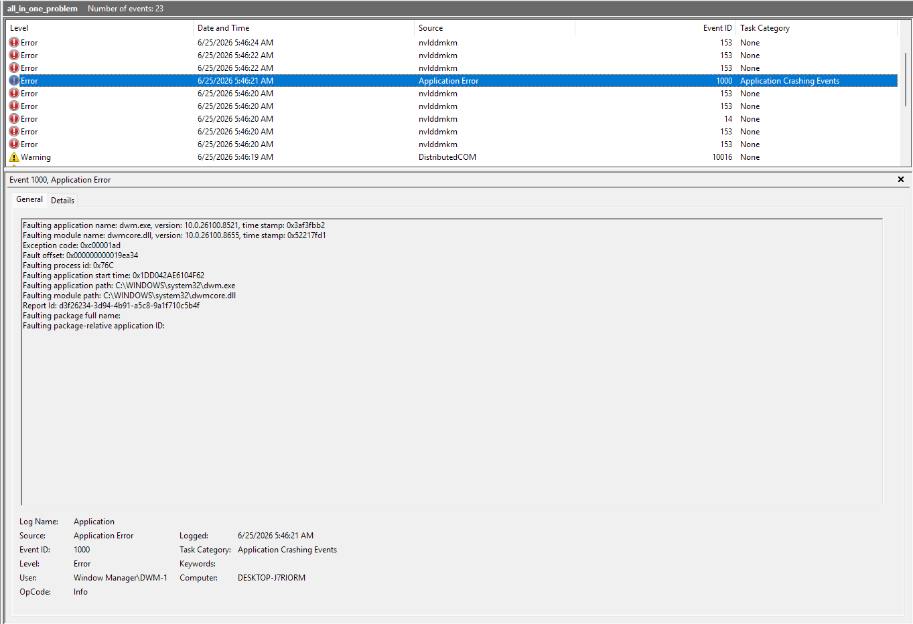Click the 'Faulting application path' line
This screenshot has height=624, width=913.
tap(129, 286)
